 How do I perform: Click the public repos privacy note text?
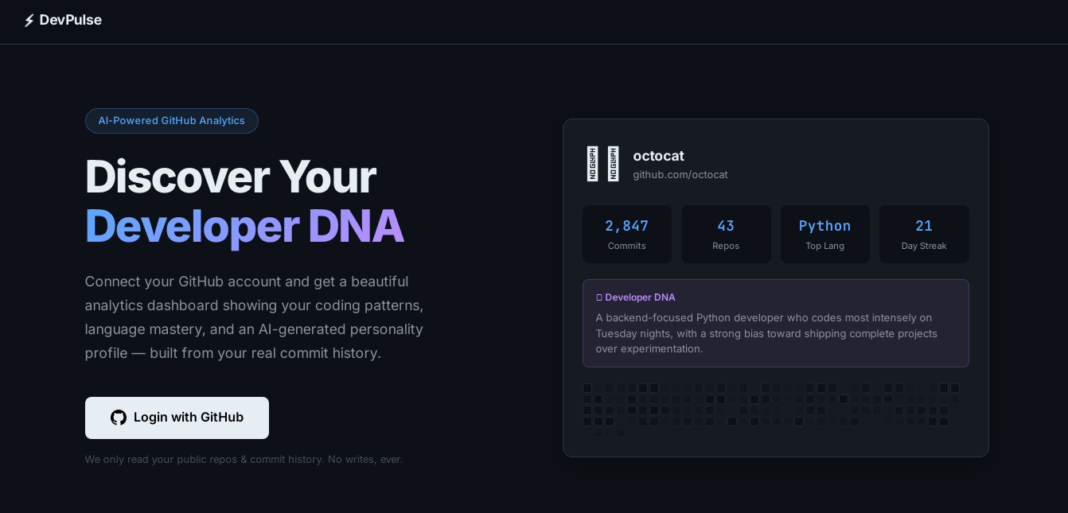pyautogui.click(x=244, y=460)
